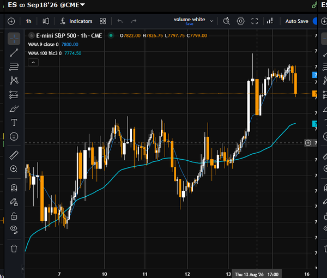This screenshot has height=278, width=327.
Task: Click the green link icon top right
Action: tap(314, 5)
